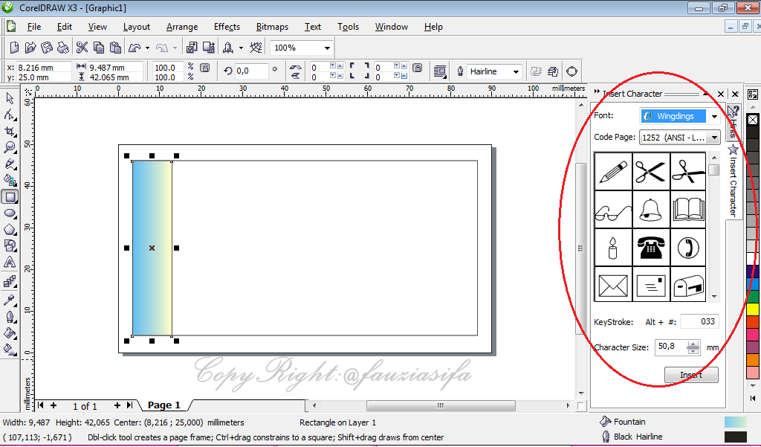Select the Zoom magnifier tool

tap(10, 147)
